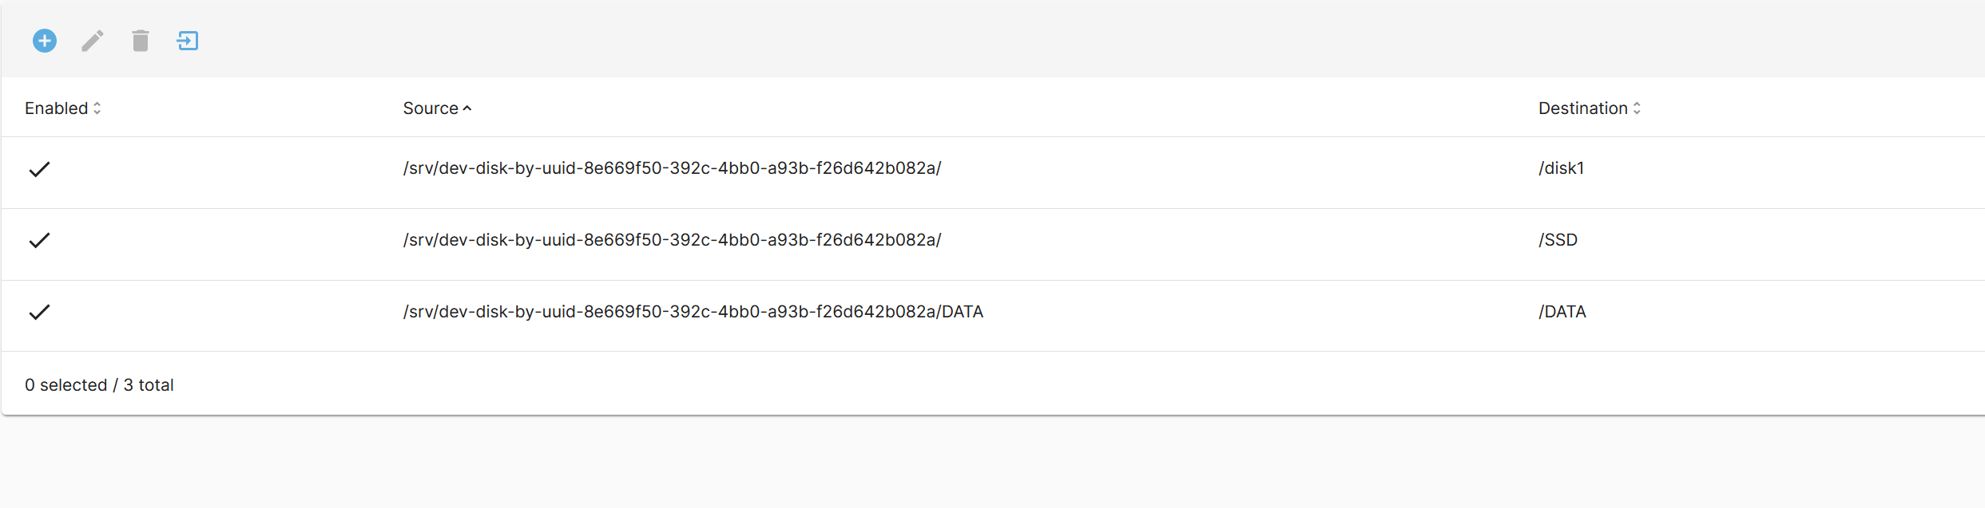The width and height of the screenshot is (1985, 508).
Task: Click the arrow-into-box toolbar icon
Action: click(187, 41)
